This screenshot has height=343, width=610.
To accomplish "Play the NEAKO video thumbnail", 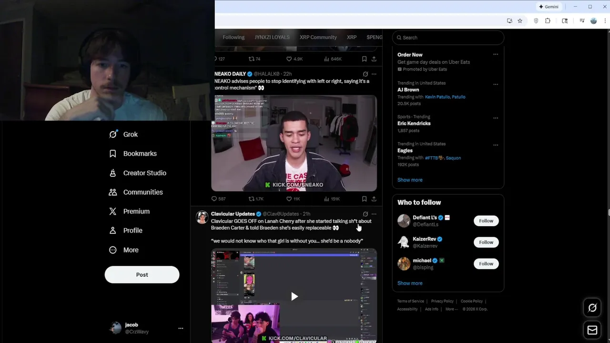I will pos(294,143).
